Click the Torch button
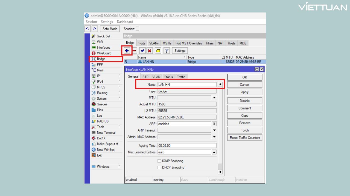 (x=244, y=130)
